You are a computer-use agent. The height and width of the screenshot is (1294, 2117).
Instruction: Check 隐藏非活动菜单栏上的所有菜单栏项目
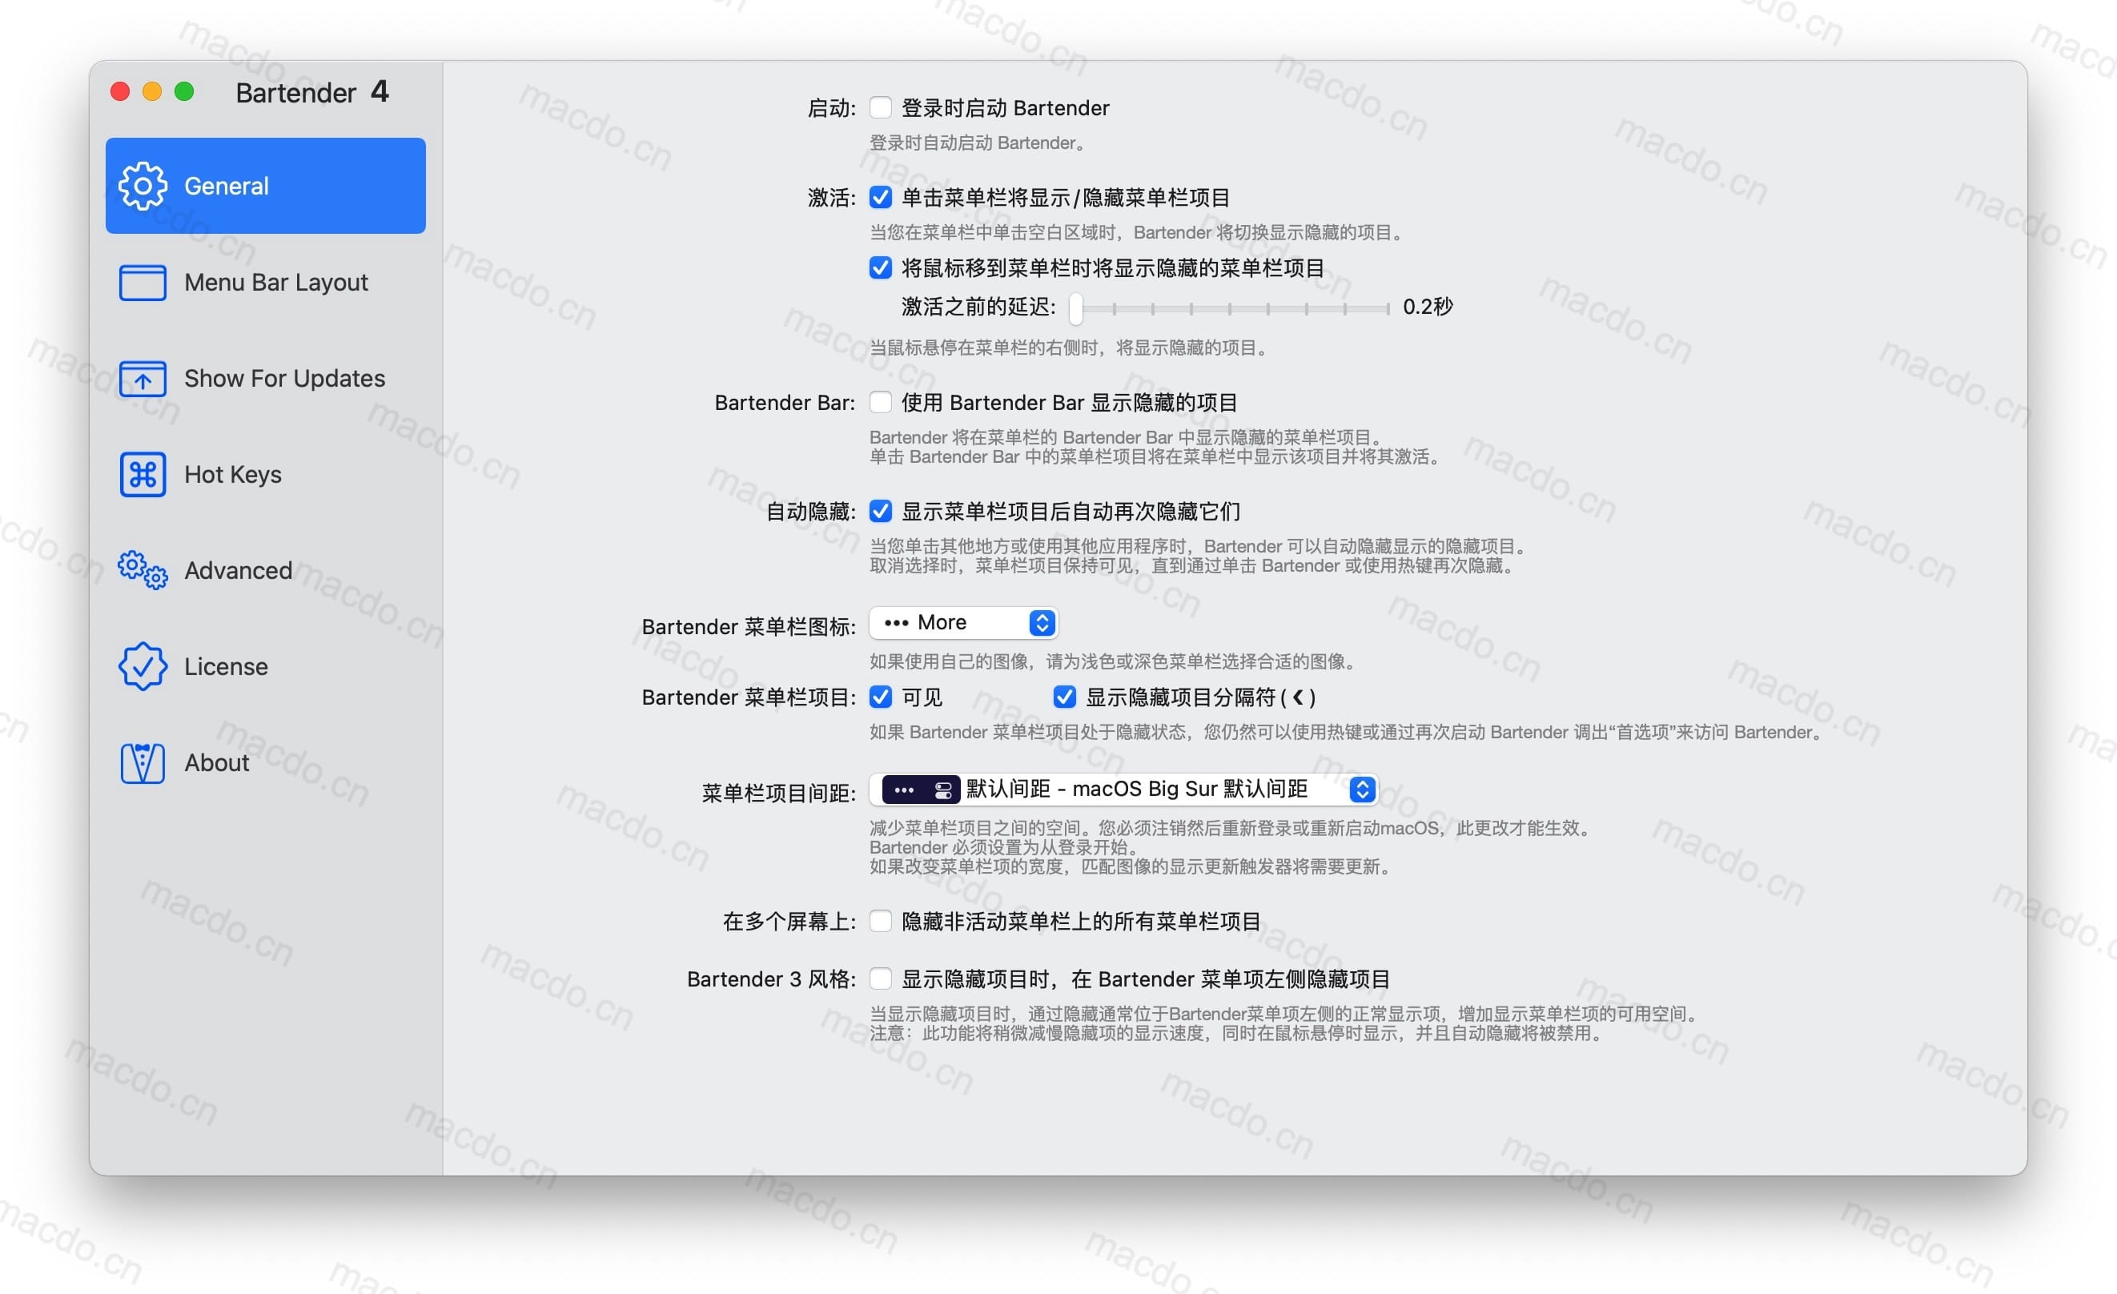click(x=880, y=921)
